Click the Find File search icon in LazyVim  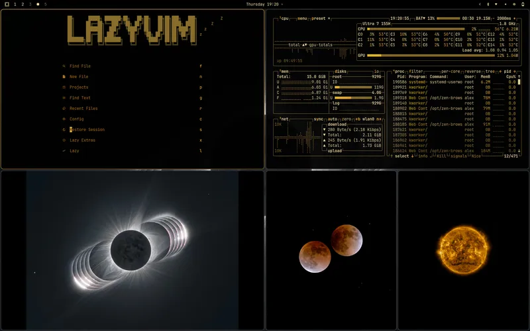point(64,66)
